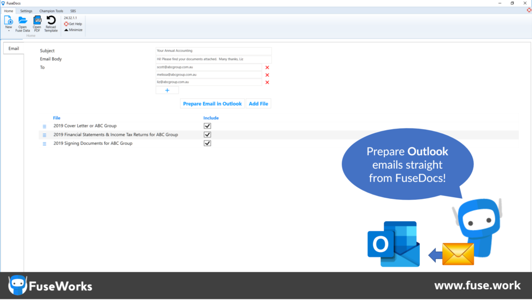
Task: Click the plus button to add recipient
Action: (167, 90)
